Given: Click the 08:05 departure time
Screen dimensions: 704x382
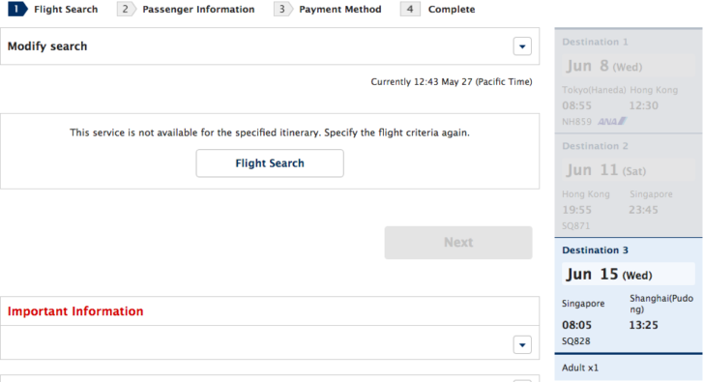Looking at the screenshot, I should (x=576, y=325).
